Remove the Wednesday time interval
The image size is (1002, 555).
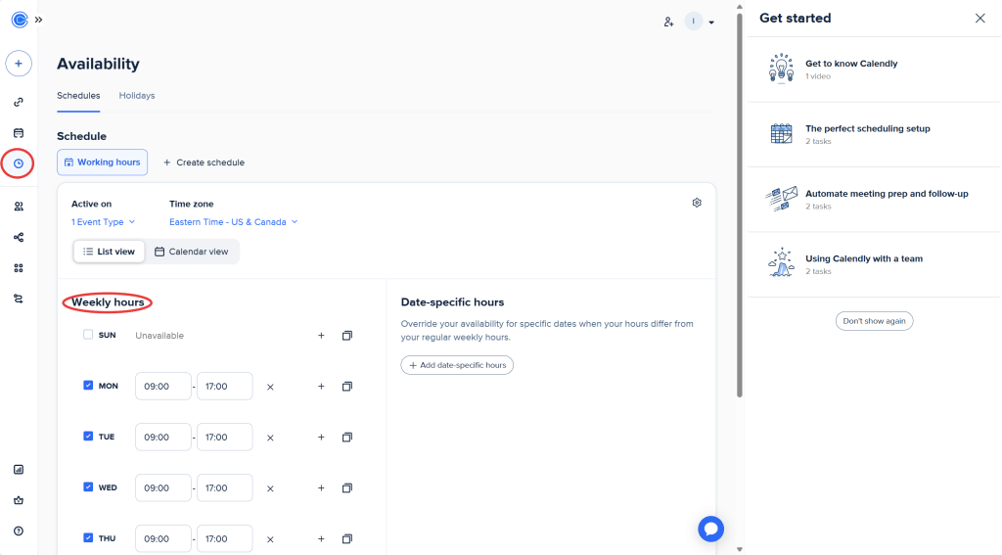coord(270,488)
